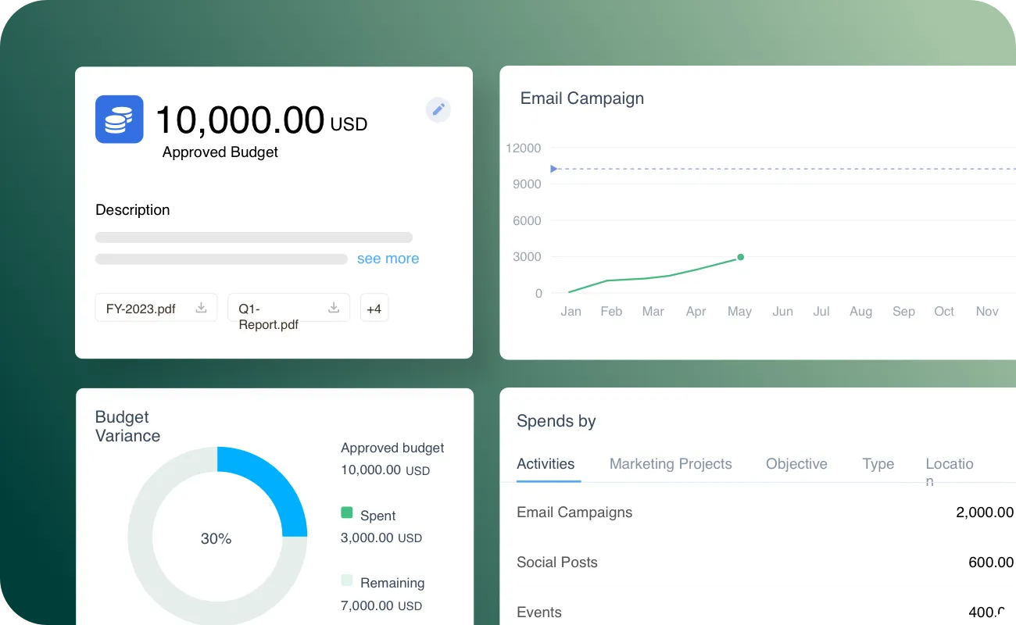The image size is (1016, 625).
Task: Show the +4 additional attachments
Action: click(374, 309)
